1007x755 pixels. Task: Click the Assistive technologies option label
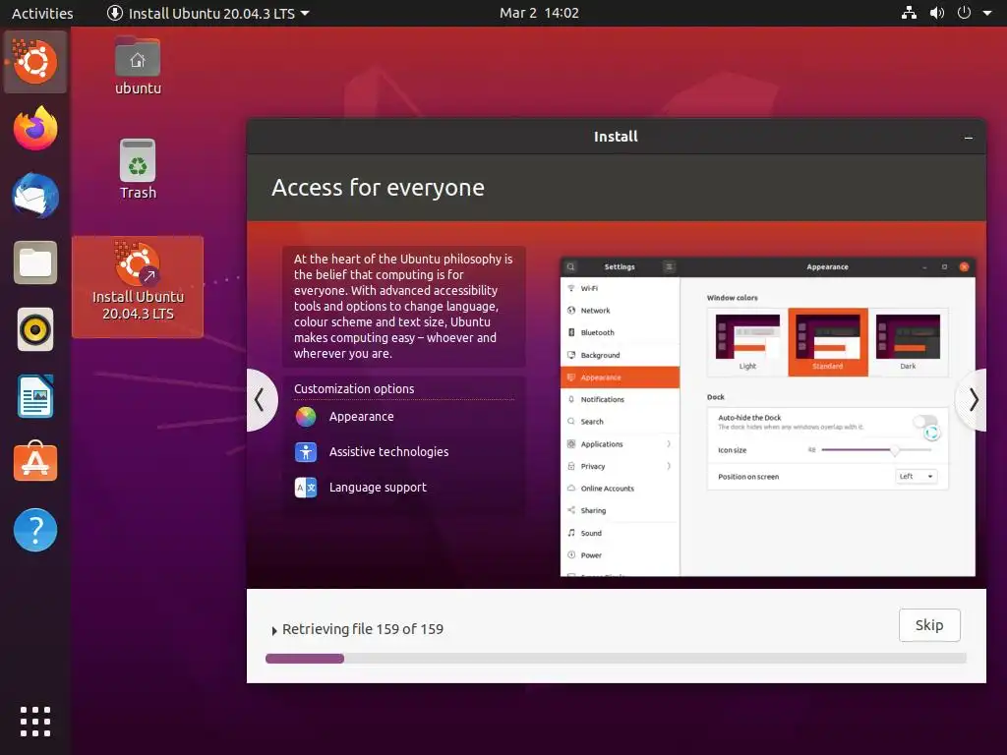pyautogui.click(x=388, y=452)
